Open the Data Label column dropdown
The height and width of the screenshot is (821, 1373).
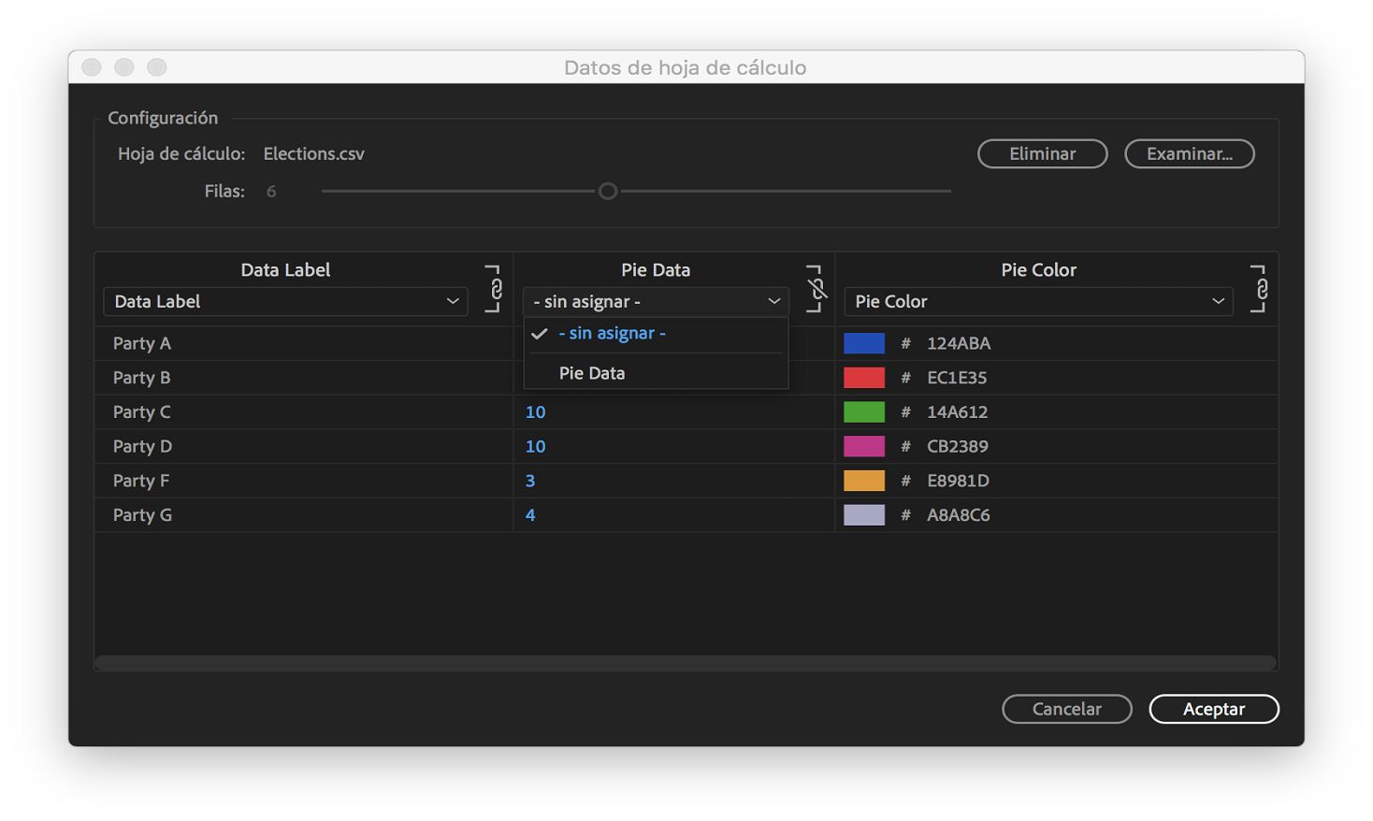click(x=285, y=301)
